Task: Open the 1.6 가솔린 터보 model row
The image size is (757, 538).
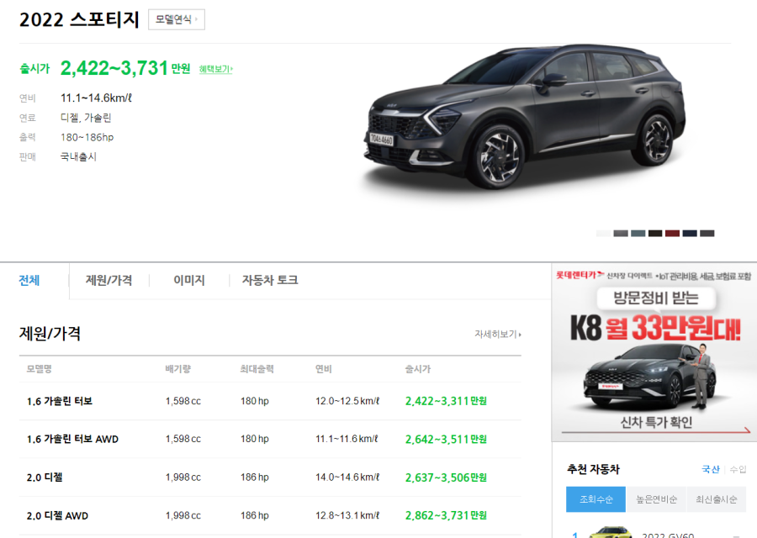Action: click(x=60, y=401)
